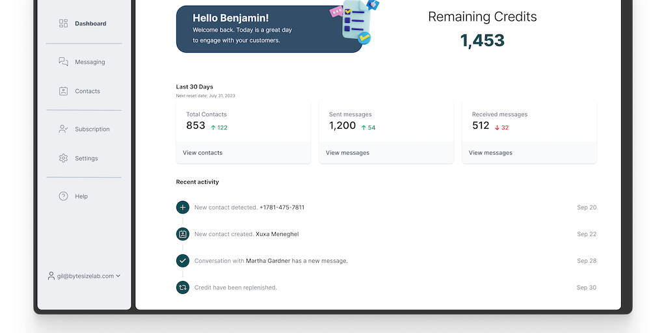Click the Messaging chat bubbles icon

coord(63,62)
